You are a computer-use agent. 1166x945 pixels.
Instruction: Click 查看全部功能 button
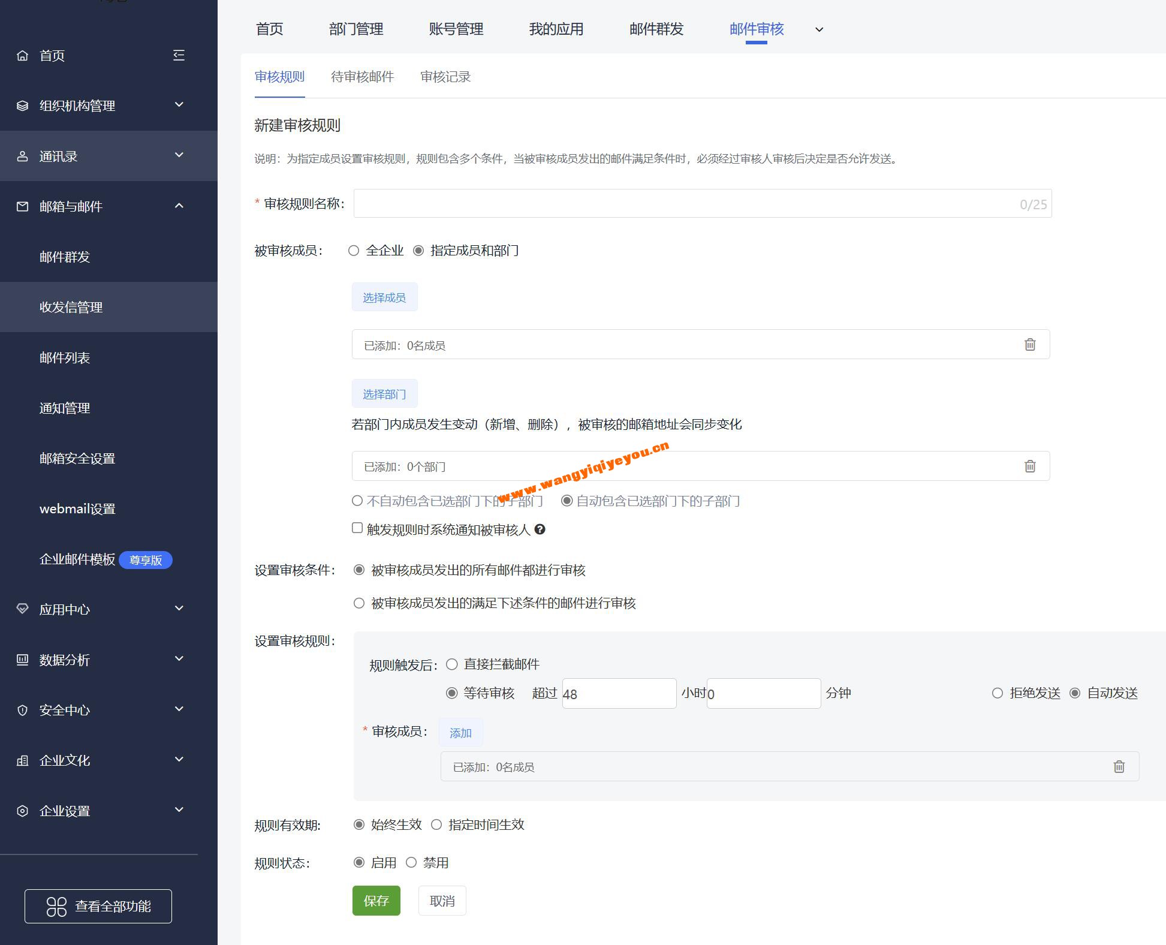(x=98, y=906)
